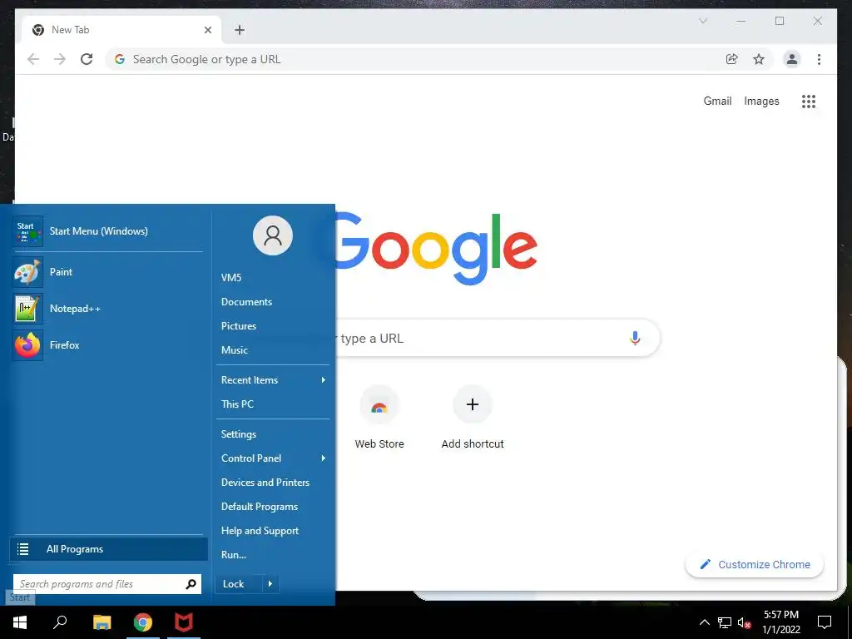
Task: Open taskbar search magnifier
Action: (x=60, y=622)
